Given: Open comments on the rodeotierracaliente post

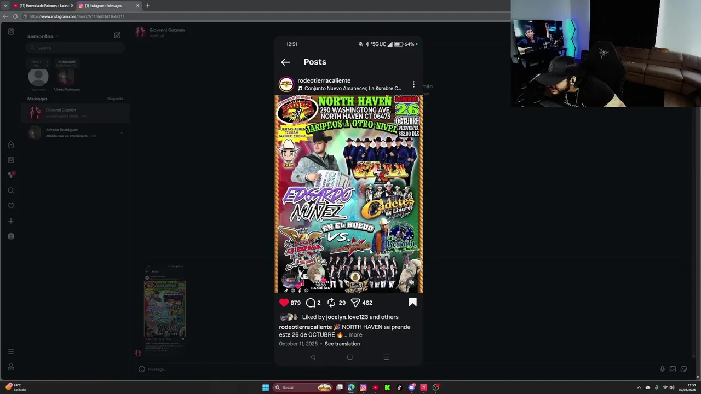Looking at the screenshot, I should pyautogui.click(x=311, y=303).
